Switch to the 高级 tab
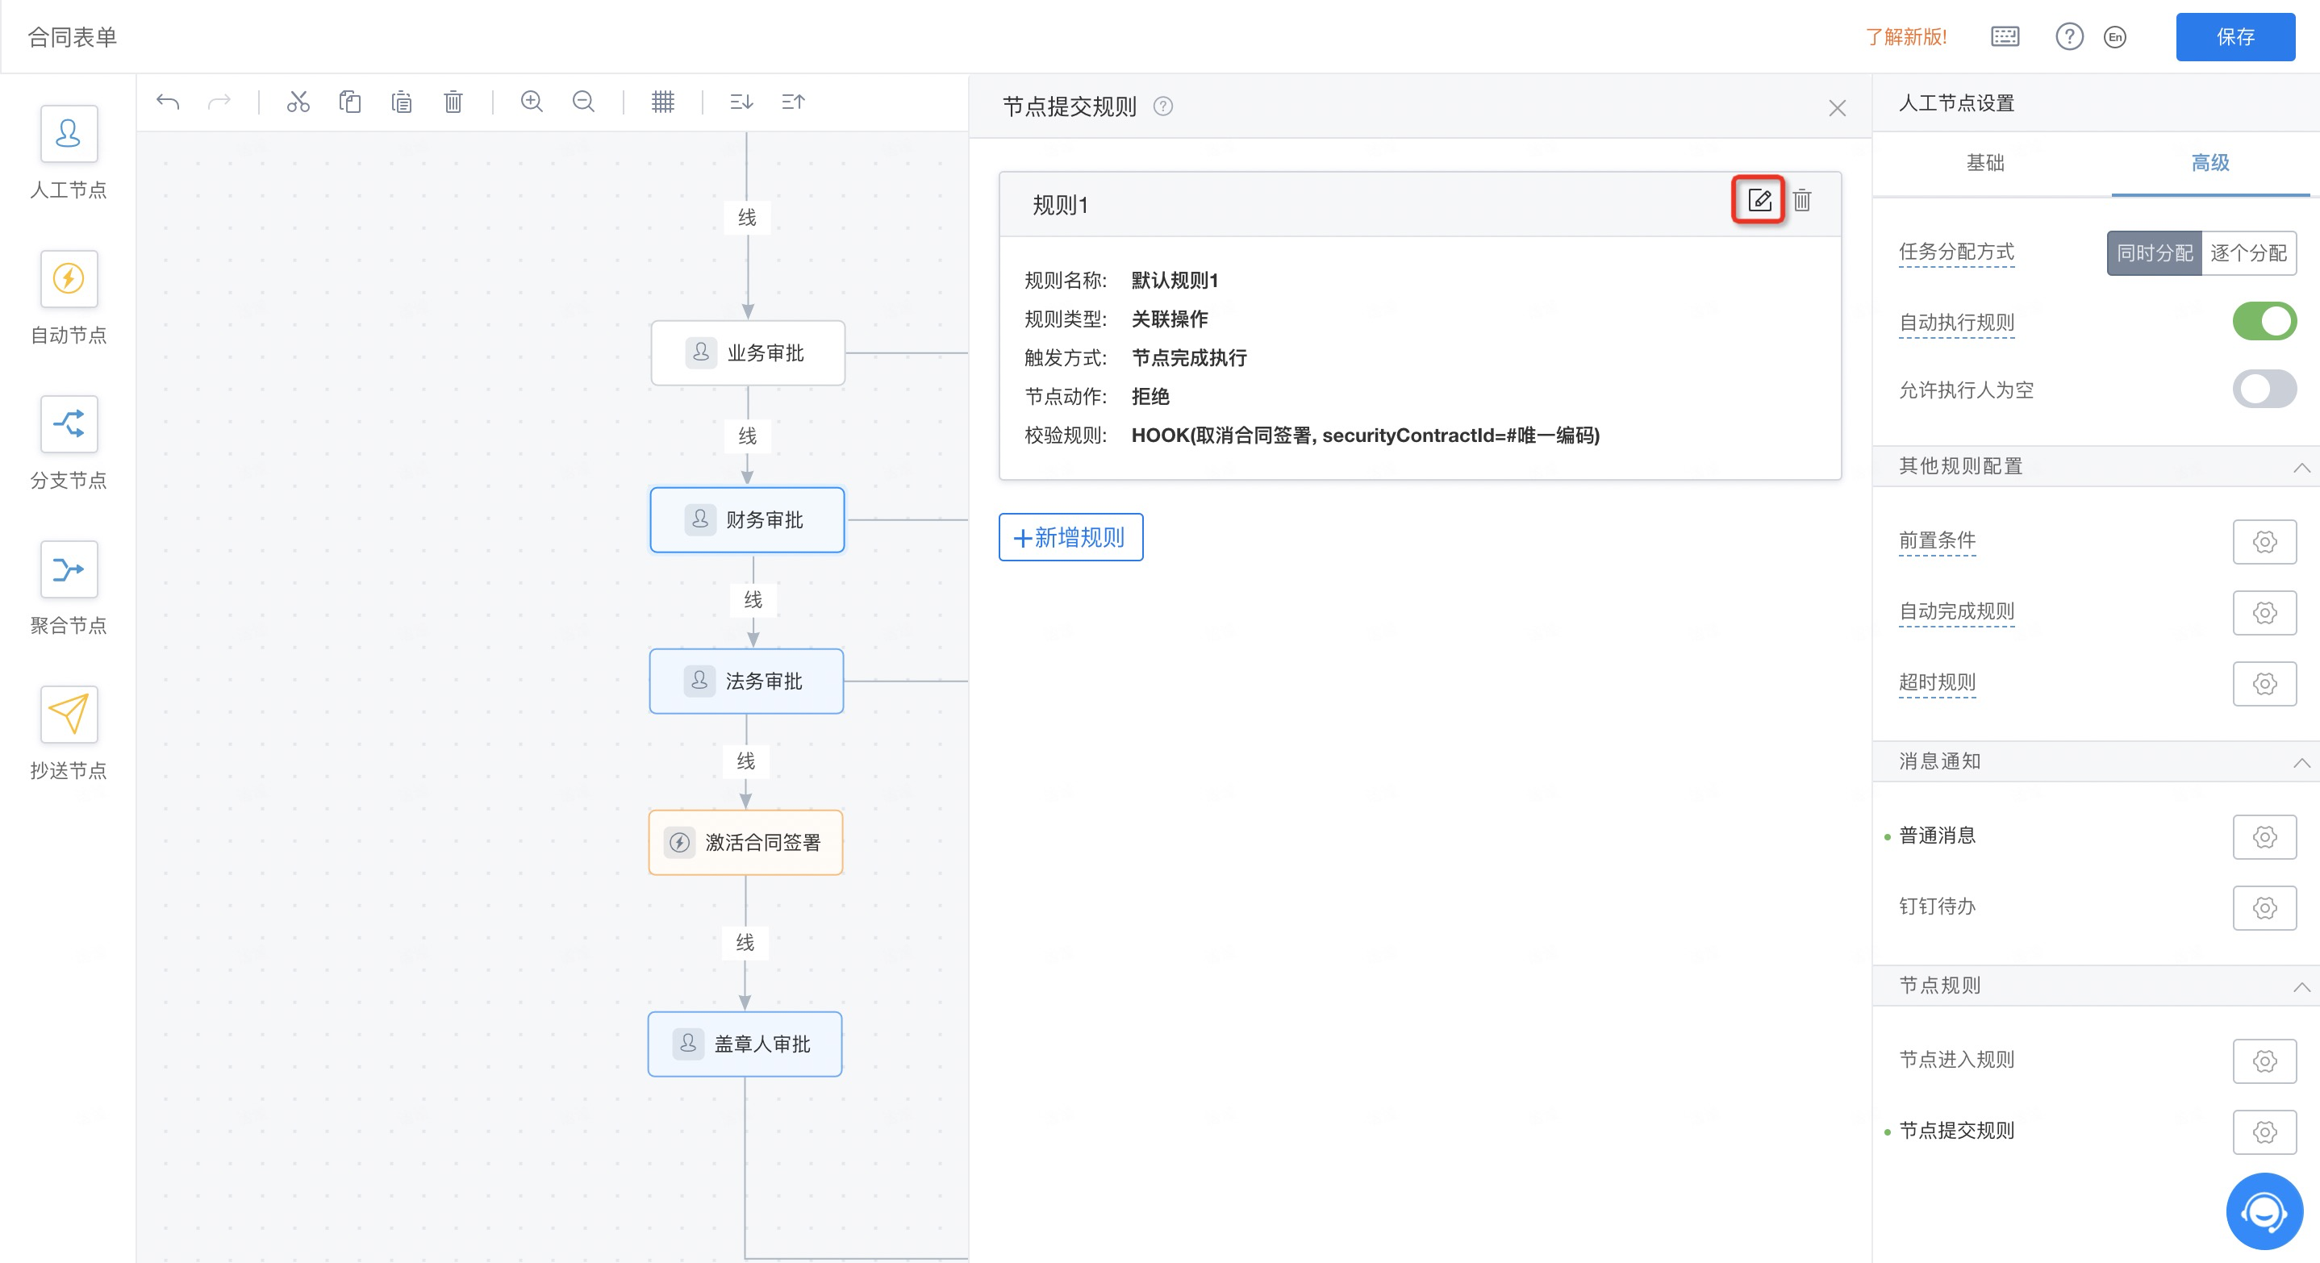 (x=2209, y=163)
